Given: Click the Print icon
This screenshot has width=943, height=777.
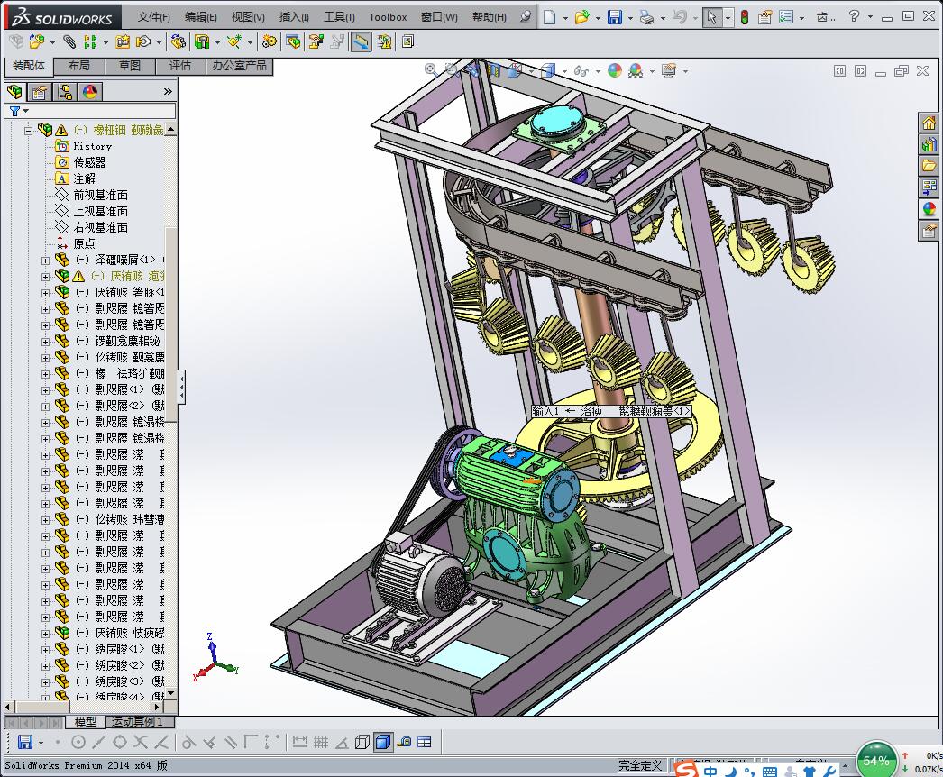Looking at the screenshot, I should click(646, 17).
